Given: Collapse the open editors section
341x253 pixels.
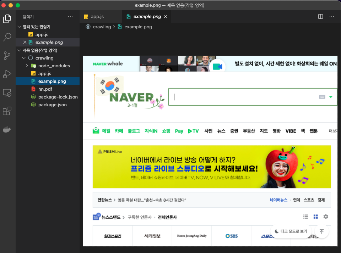Looking at the screenshot, I should (19, 27).
